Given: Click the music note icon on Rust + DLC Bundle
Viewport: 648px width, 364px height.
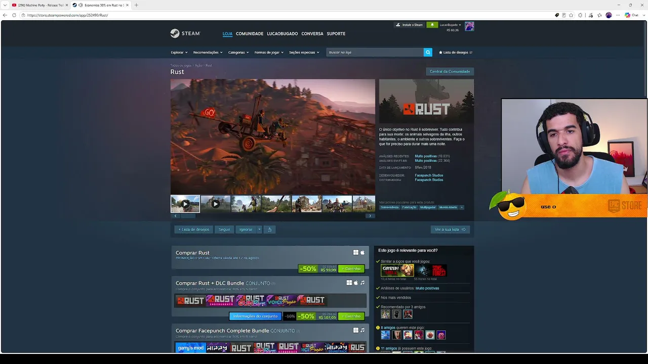Looking at the screenshot, I should click(x=362, y=283).
